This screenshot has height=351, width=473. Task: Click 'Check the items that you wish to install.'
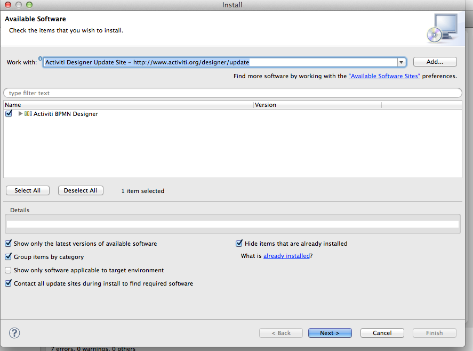[x=66, y=30]
